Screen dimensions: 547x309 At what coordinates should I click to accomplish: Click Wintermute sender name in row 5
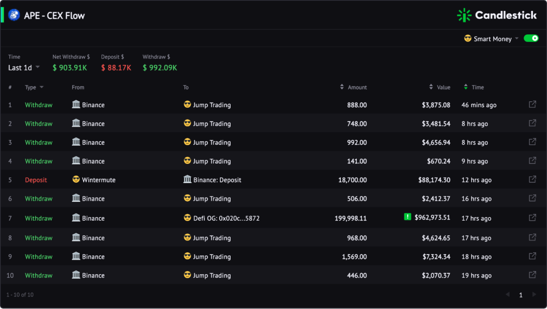click(x=99, y=180)
